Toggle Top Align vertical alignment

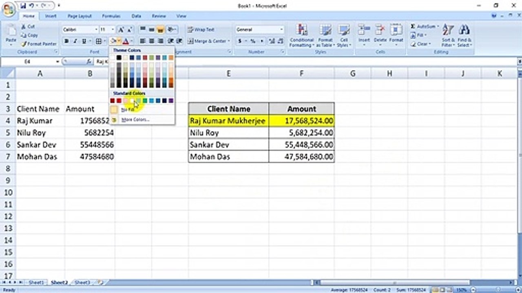[142, 30]
